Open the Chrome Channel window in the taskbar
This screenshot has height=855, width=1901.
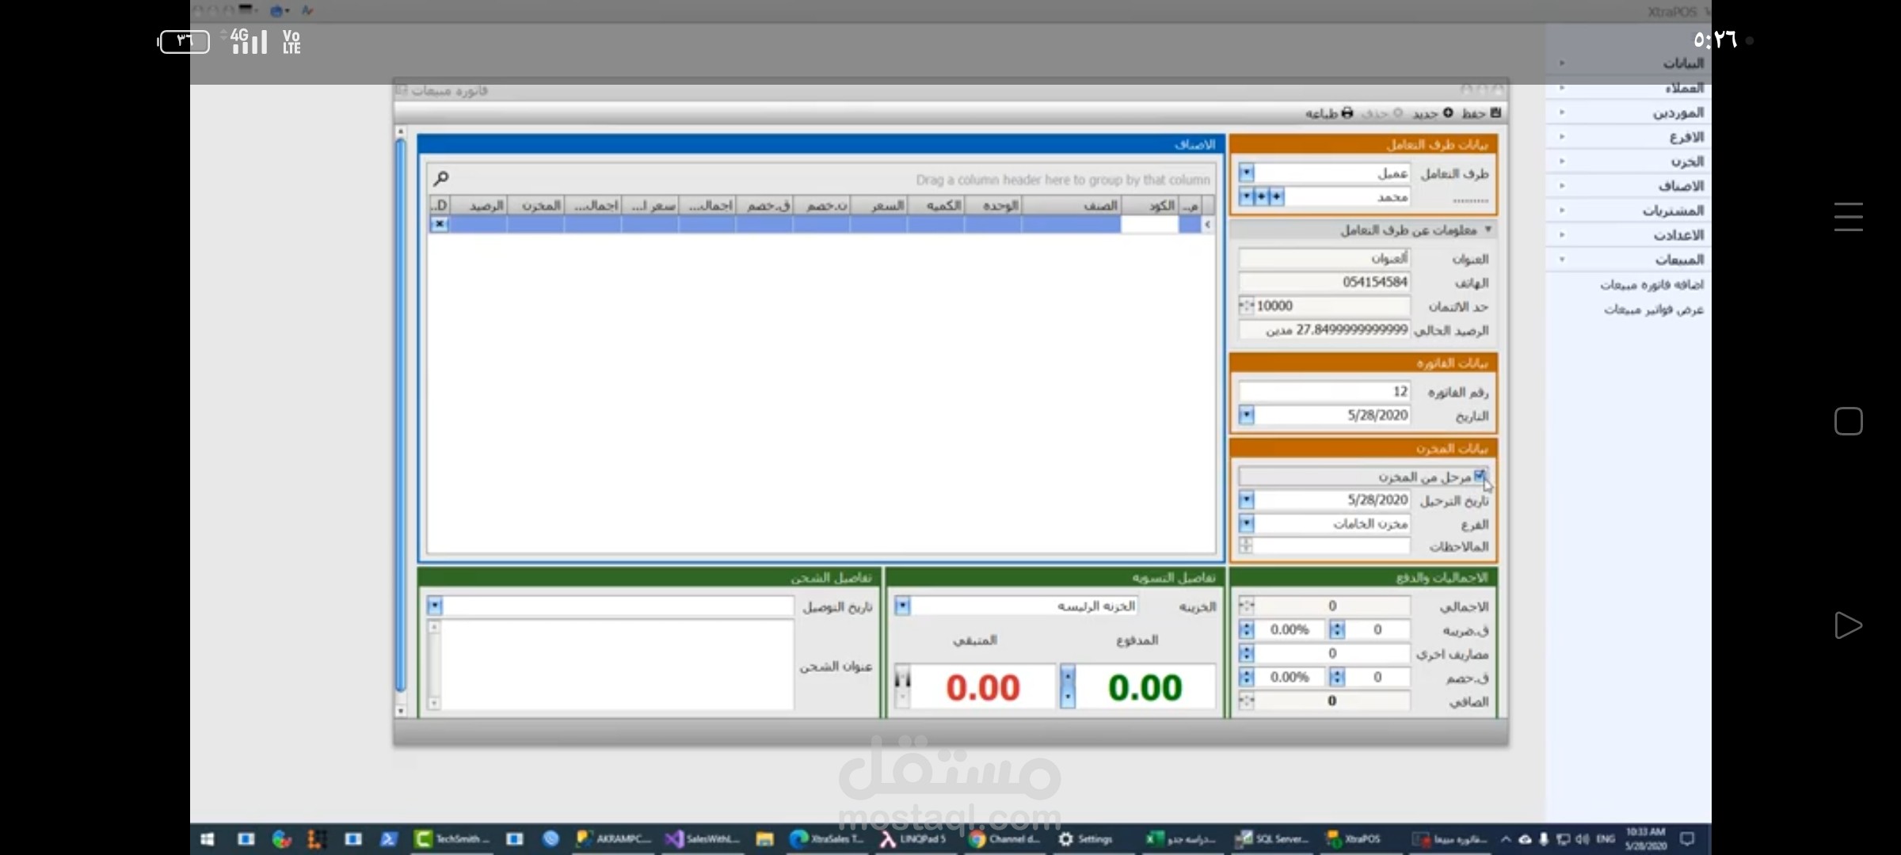click(x=1004, y=839)
